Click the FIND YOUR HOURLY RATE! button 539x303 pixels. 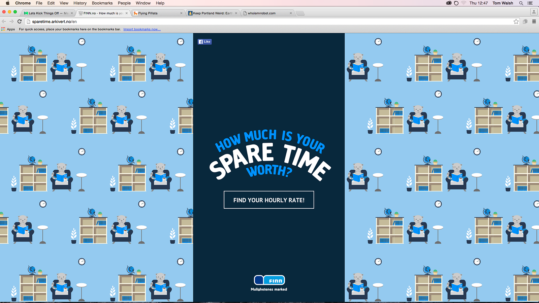point(269,200)
